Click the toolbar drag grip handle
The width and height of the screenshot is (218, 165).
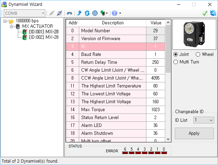coord(2,13)
